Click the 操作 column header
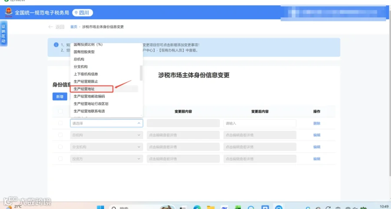 coord(317,112)
